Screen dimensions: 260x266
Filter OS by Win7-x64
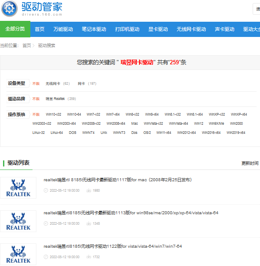[x=113, y=114]
